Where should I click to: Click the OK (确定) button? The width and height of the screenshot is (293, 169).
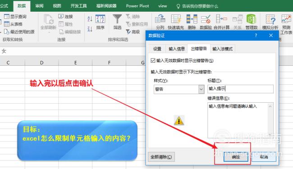pyautogui.click(x=236, y=157)
